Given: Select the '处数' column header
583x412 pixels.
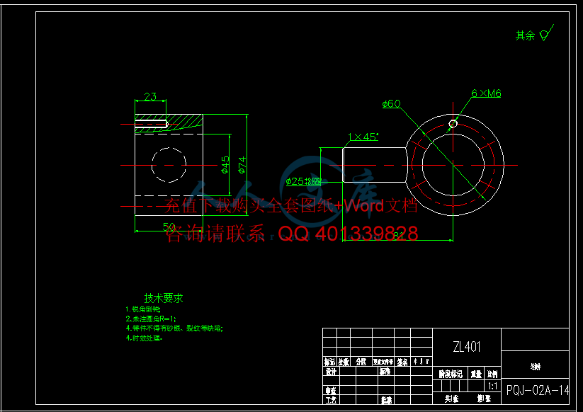Looking at the screenshot, I should pos(344,362).
